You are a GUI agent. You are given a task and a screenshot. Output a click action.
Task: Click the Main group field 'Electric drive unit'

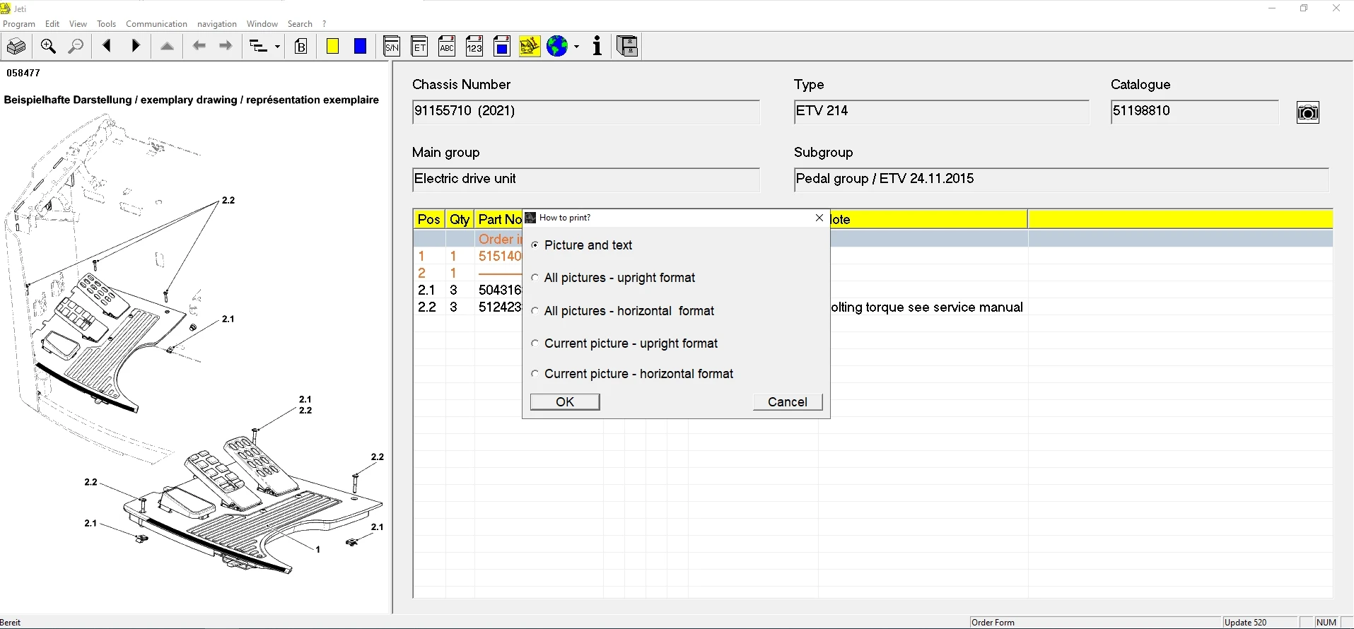(x=586, y=180)
